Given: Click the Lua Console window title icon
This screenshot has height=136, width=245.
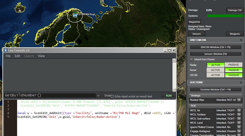Looking at the screenshot, I should pyautogui.click(x=6, y=50).
